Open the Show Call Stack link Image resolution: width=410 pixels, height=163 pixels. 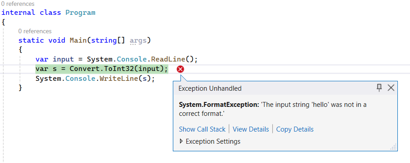[x=202, y=129]
